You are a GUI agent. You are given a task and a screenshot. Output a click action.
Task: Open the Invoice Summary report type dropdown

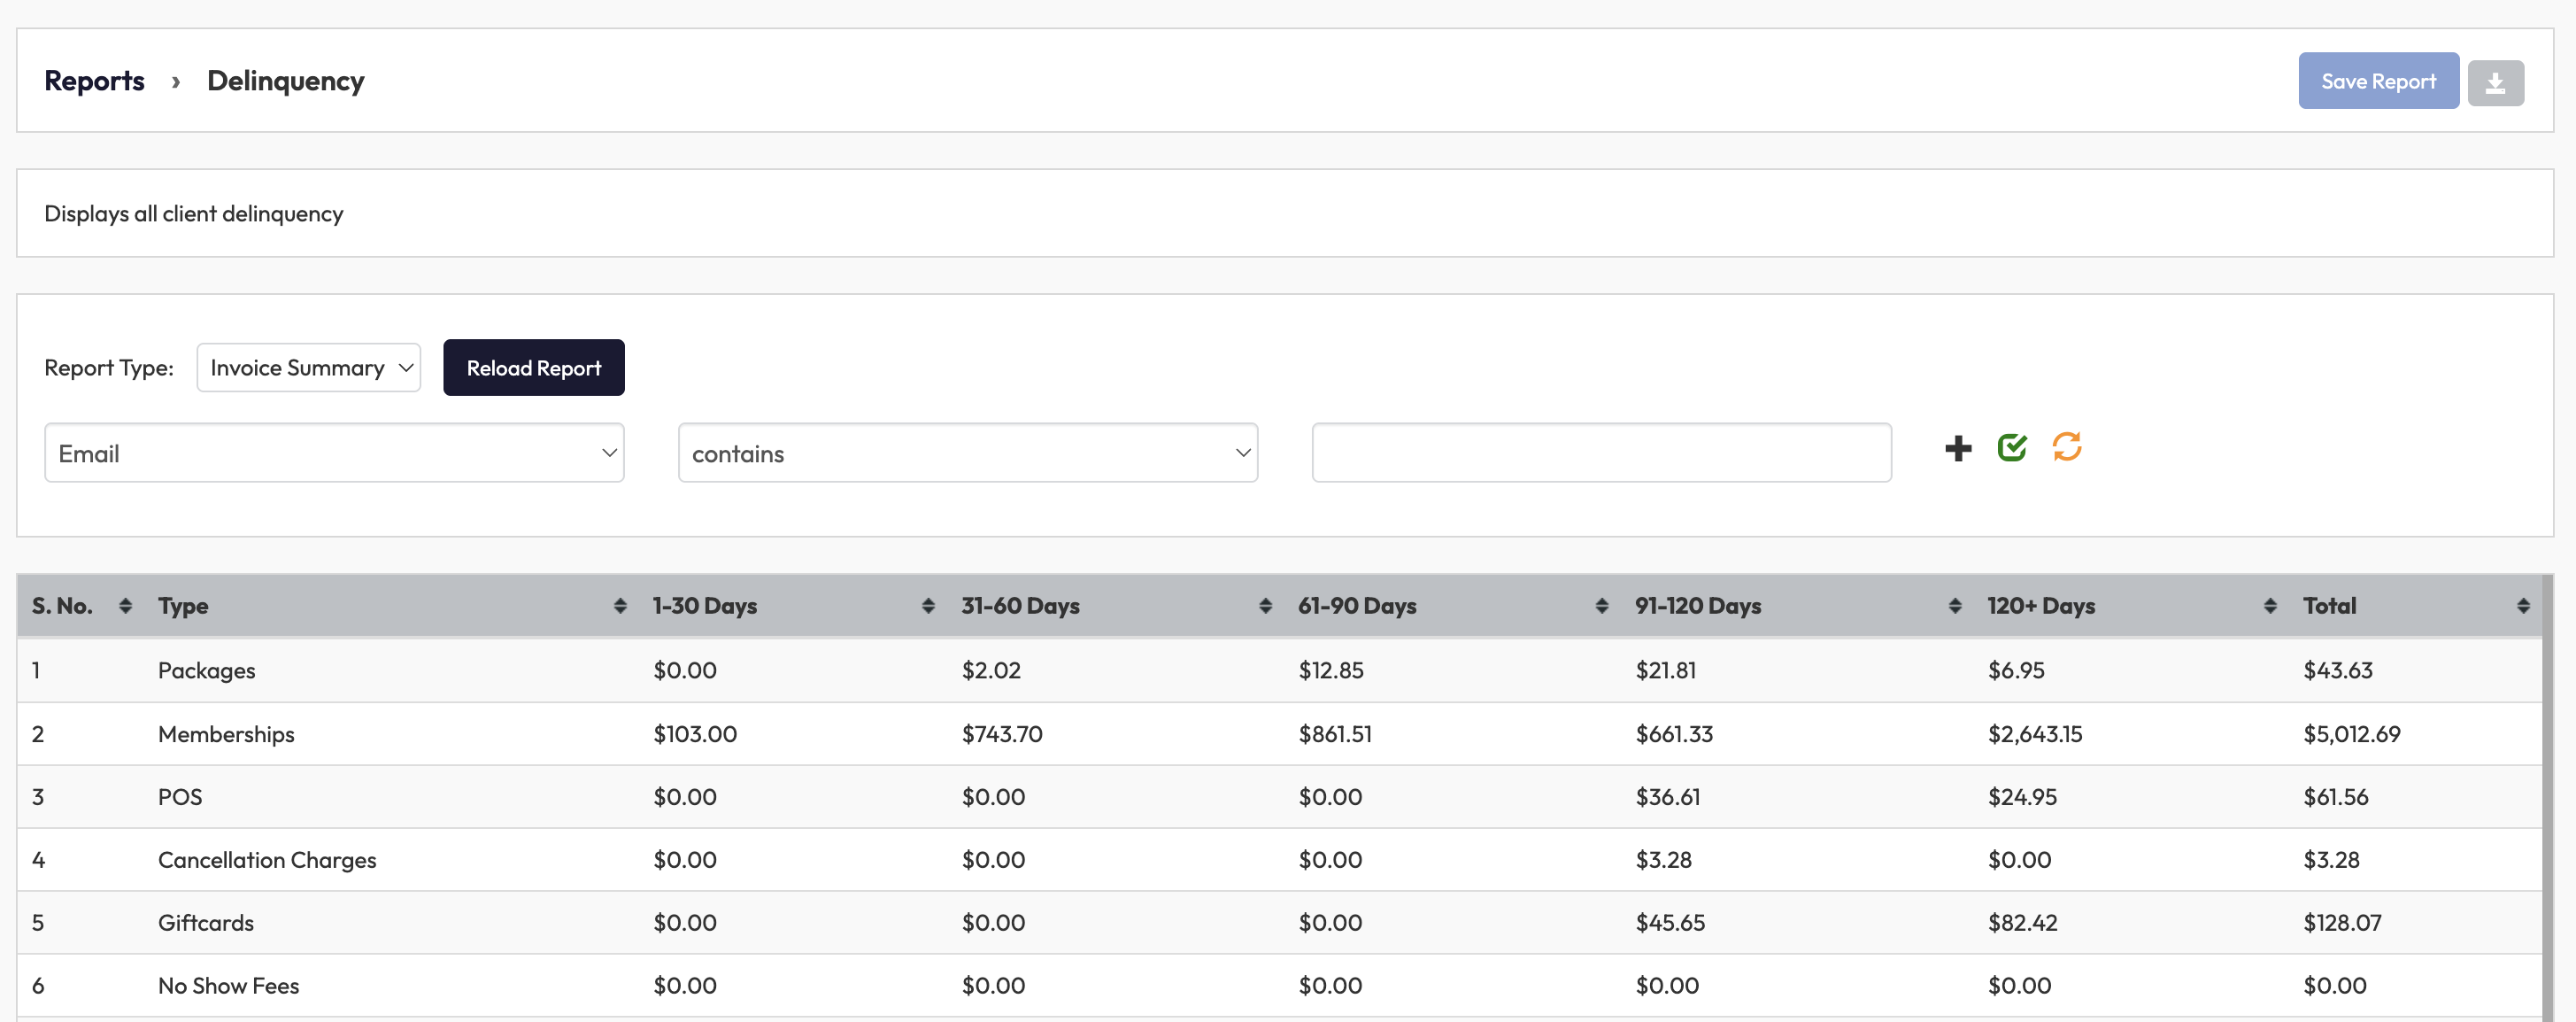308,368
